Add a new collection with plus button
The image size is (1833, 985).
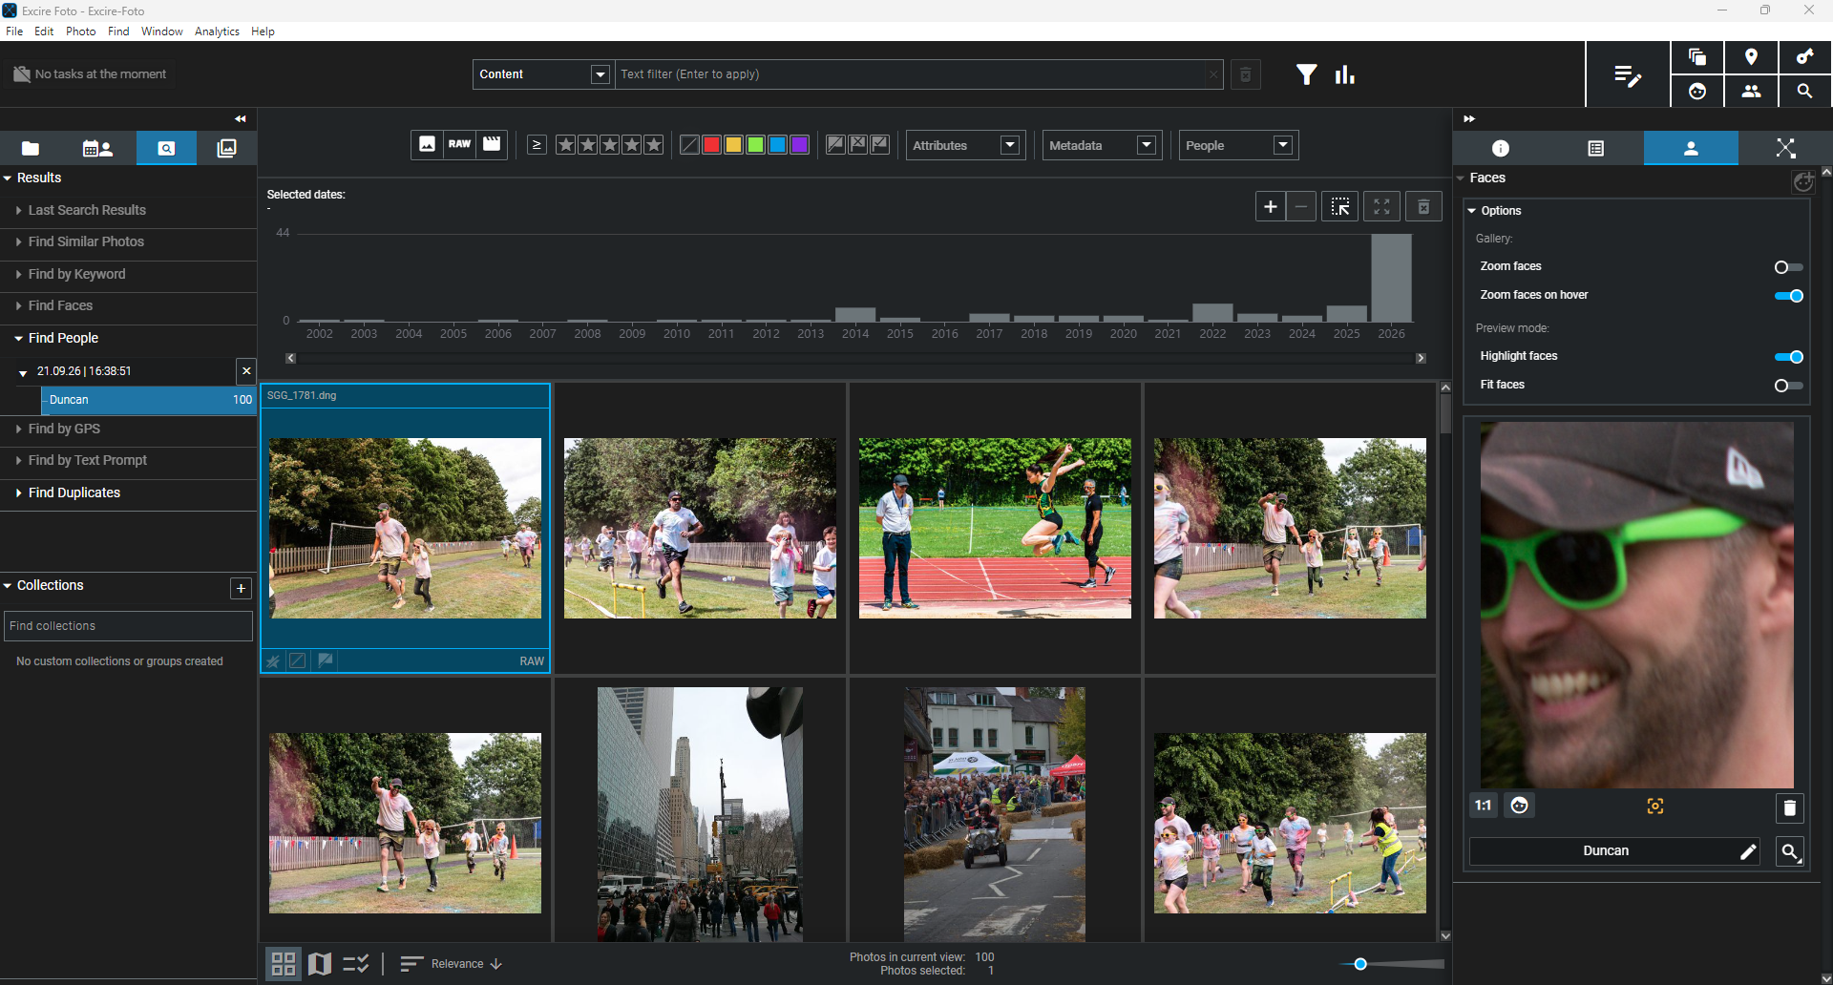241,588
